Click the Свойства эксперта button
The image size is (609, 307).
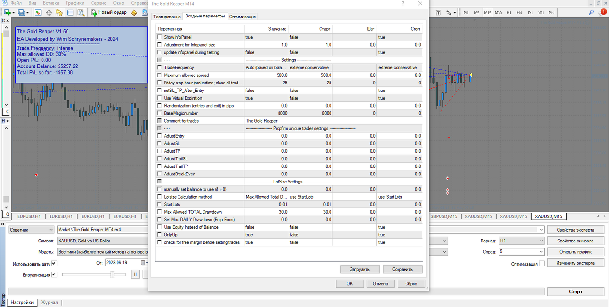click(x=575, y=230)
